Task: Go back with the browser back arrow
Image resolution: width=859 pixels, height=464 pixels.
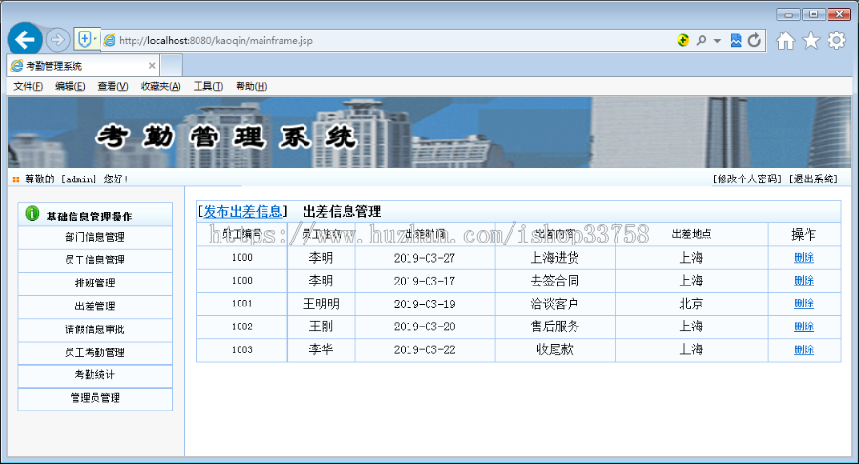Action: 25,39
